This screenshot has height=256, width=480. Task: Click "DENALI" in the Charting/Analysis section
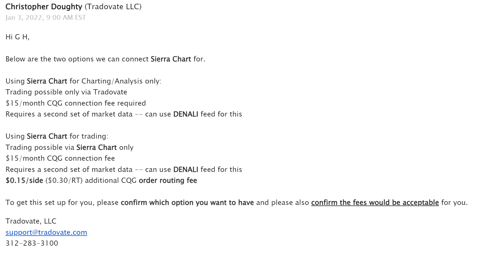(186, 114)
